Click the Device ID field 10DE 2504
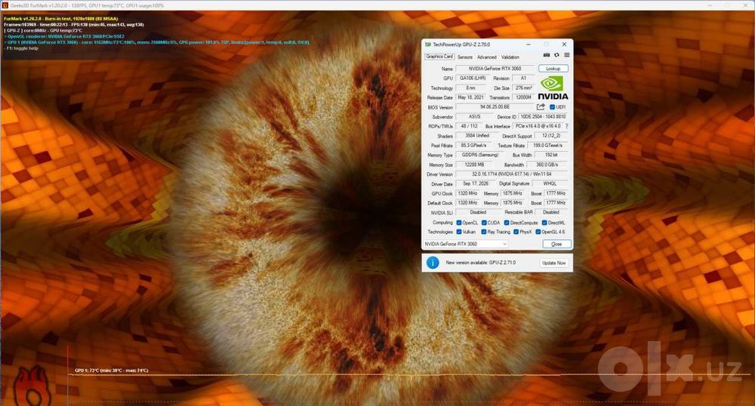 coord(543,116)
